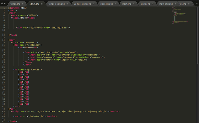The height and width of the screenshot is (123, 199).
Task: Close the diagnosa.php tab
Action: click(x=115, y=4)
